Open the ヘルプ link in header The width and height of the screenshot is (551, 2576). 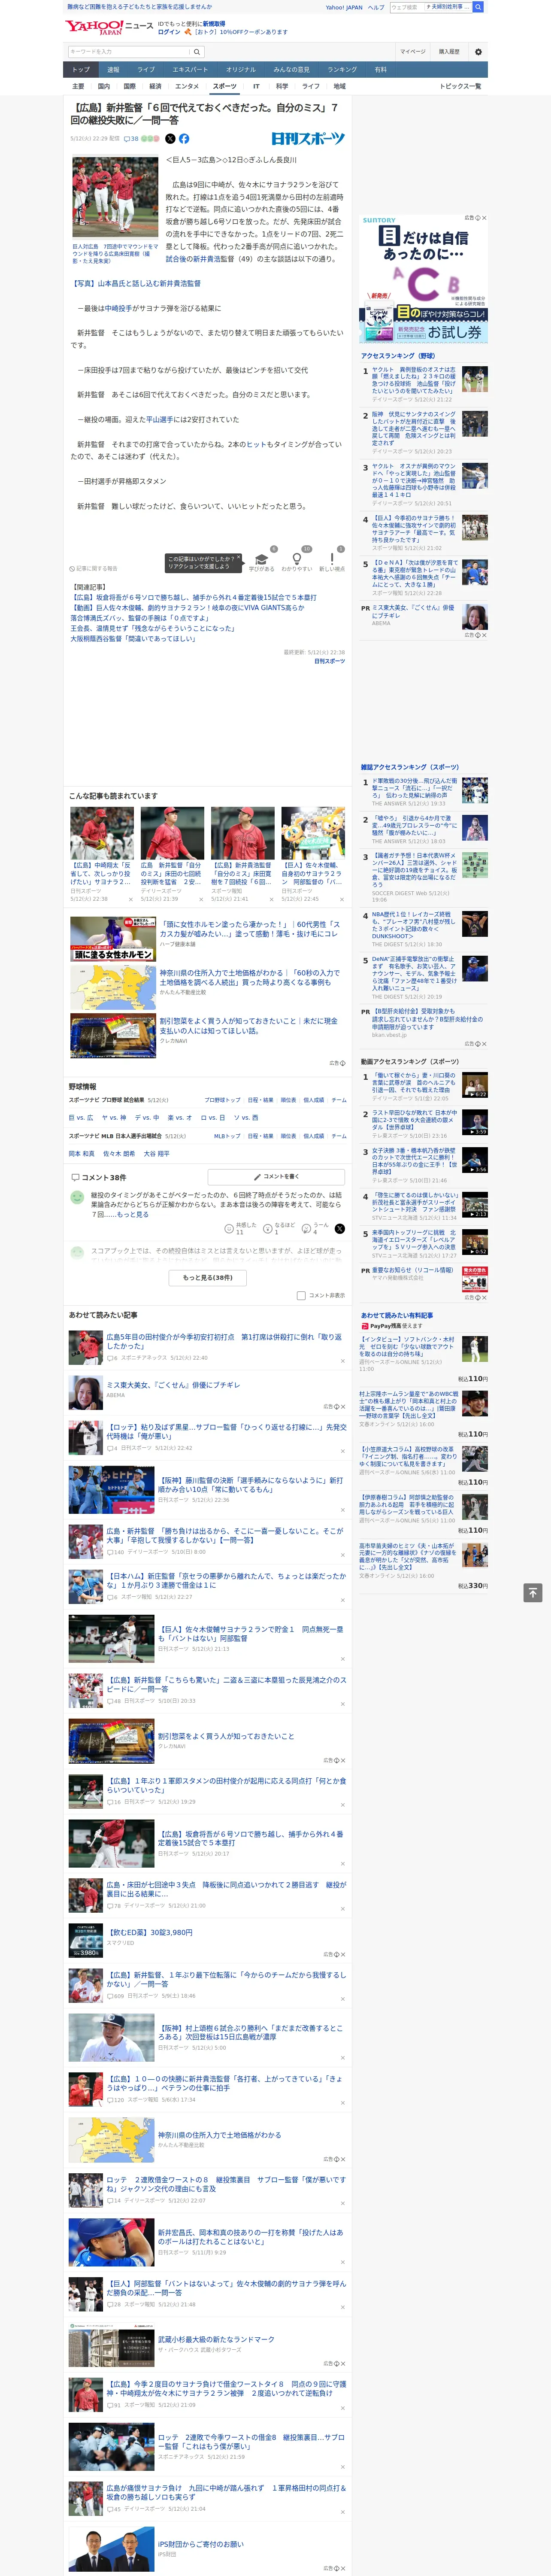(x=376, y=7)
